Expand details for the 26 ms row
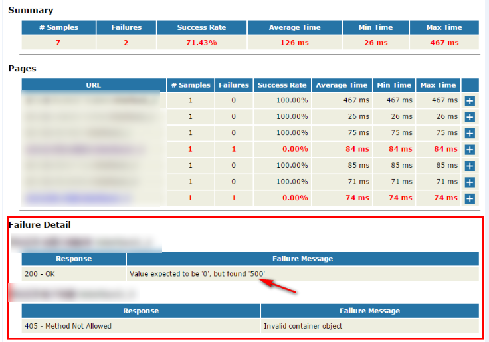Screen dimensions: 489x342 click(470, 117)
